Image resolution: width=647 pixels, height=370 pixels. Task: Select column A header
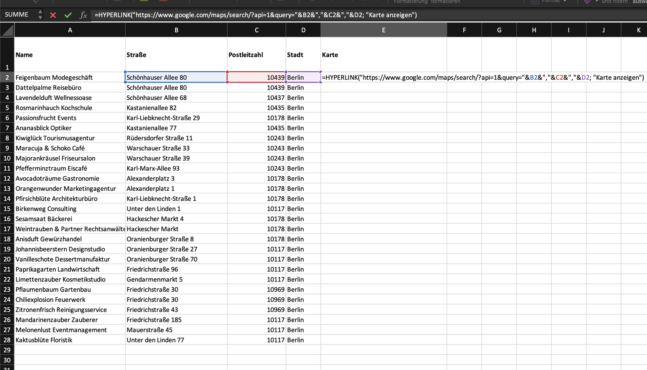point(70,30)
